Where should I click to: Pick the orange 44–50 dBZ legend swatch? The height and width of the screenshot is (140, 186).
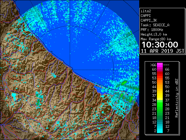coord(160,87)
